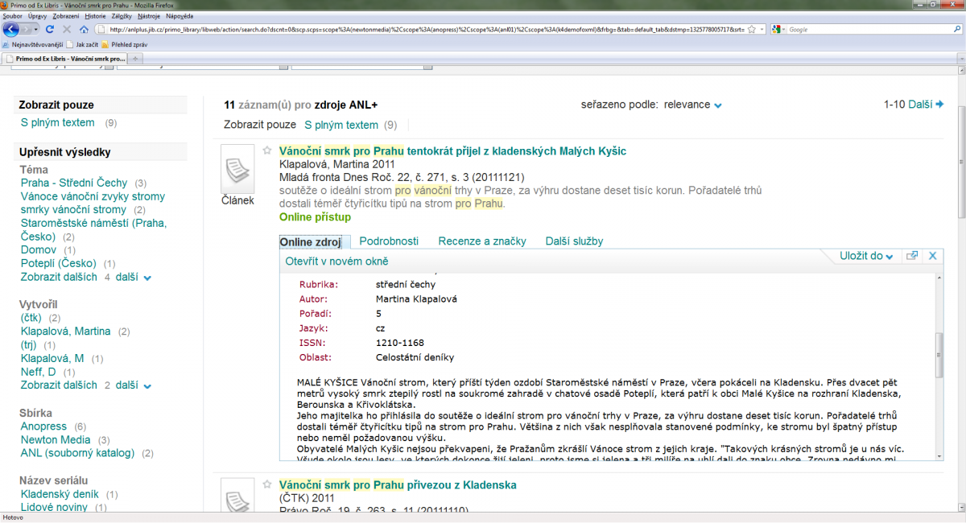Viewport: 966px width, 523px height.
Task: Click the browser back arrow button
Action: (x=11, y=30)
